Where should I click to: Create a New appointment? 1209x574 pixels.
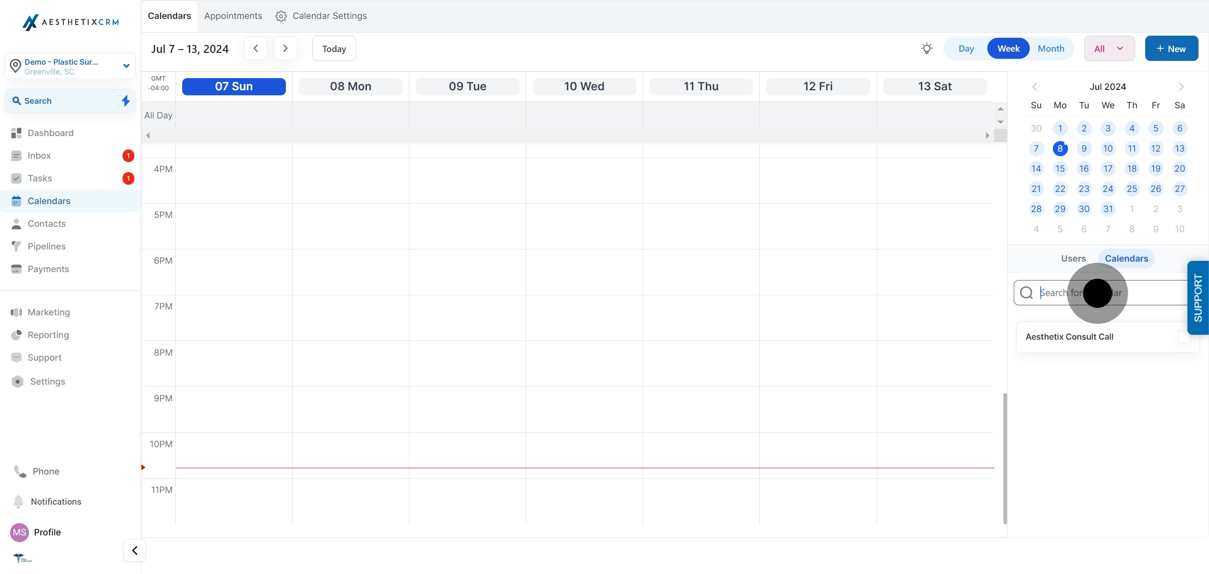click(1172, 48)
